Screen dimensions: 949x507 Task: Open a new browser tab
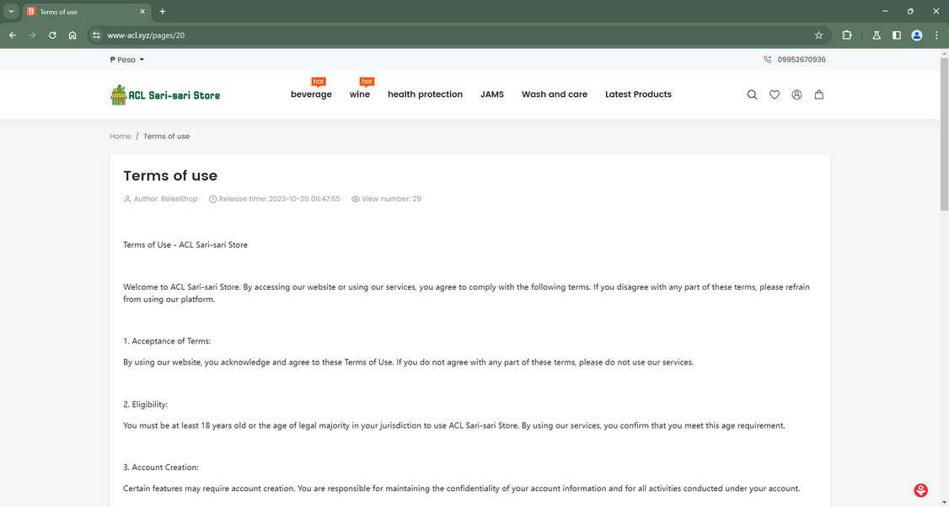161,11
